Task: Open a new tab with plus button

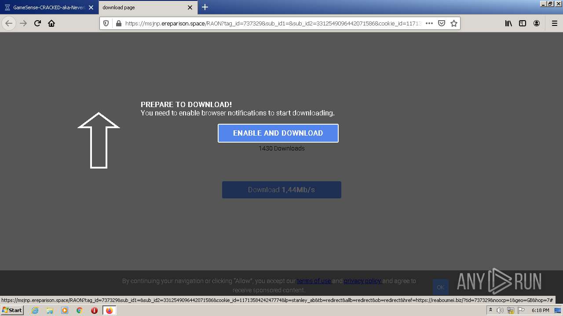Action: pos(205,7)
